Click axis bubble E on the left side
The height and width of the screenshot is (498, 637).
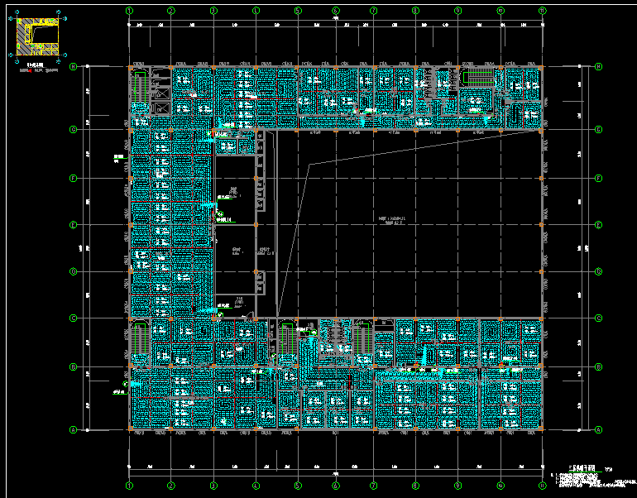click(74, 224)
